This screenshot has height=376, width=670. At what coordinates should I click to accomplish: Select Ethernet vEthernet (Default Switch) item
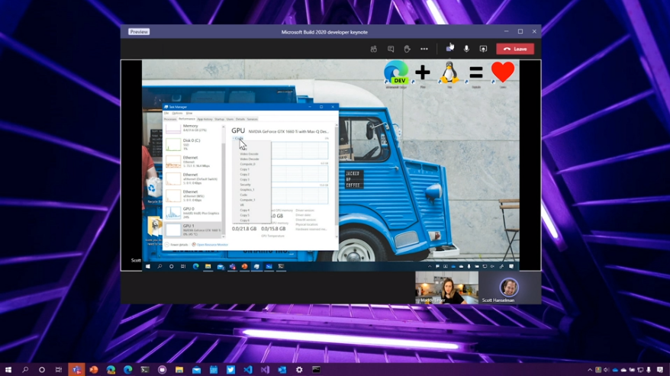(193, 178)
